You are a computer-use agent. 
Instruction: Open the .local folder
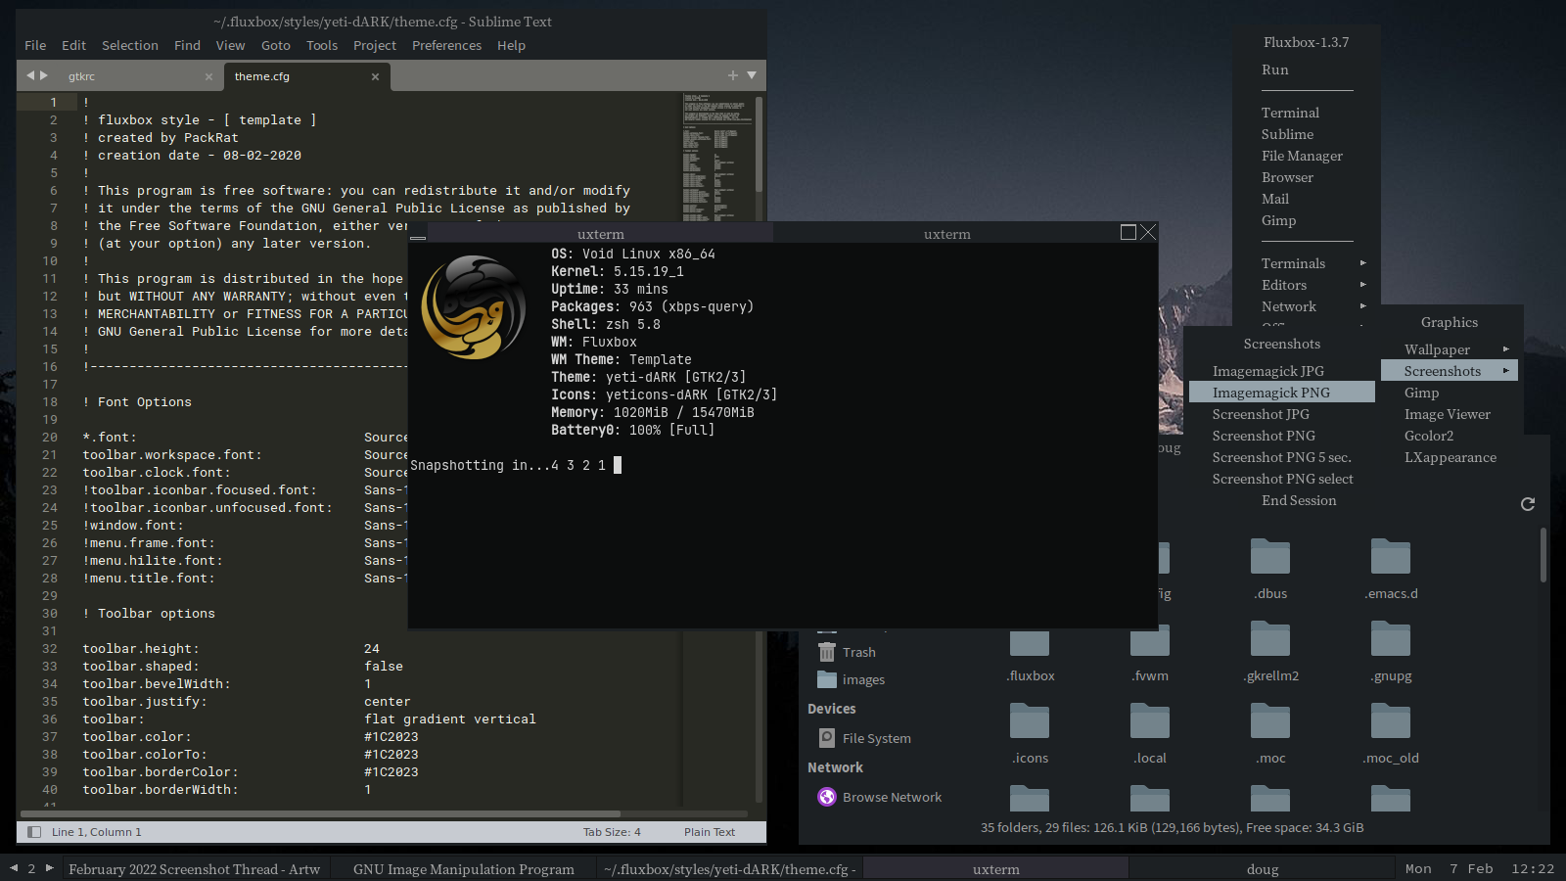(x=1150, y=734)
